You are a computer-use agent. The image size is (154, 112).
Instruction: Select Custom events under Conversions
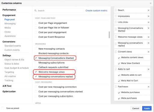(x=12, y=50)
